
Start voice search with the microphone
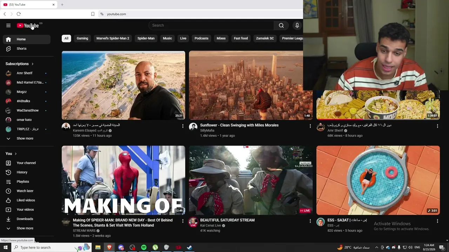(x=297, y=25)
